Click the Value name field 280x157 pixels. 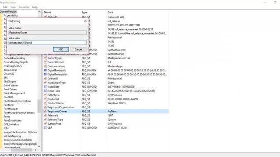pos(48,33)
